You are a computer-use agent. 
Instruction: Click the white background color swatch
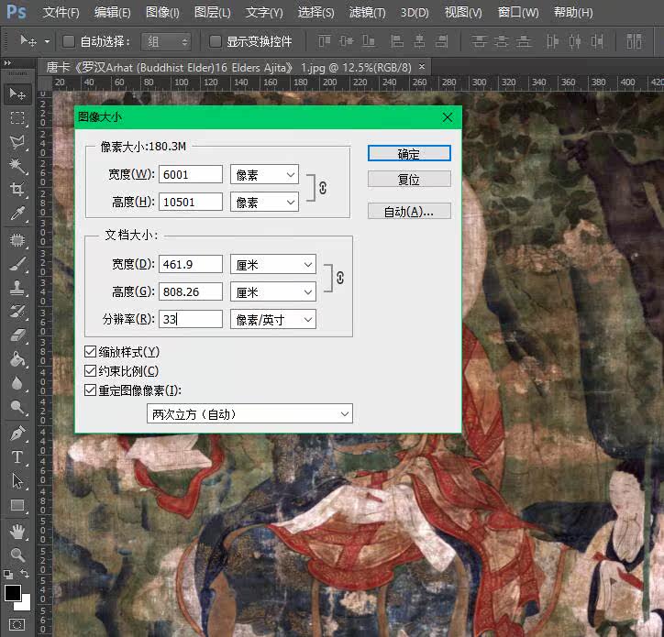[x=26, y=604]
